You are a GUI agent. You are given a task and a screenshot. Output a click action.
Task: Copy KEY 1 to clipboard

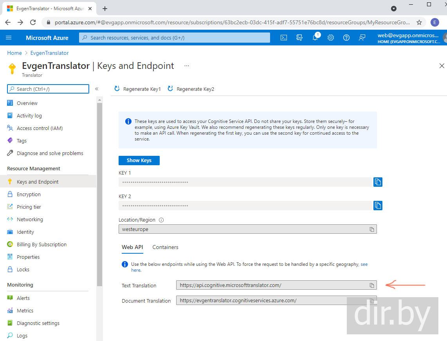pyautogui.click(x=378, y=182)
